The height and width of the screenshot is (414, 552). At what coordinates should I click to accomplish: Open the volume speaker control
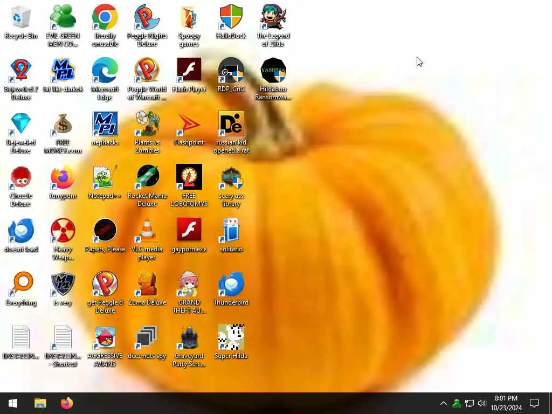tap(481, 403)
